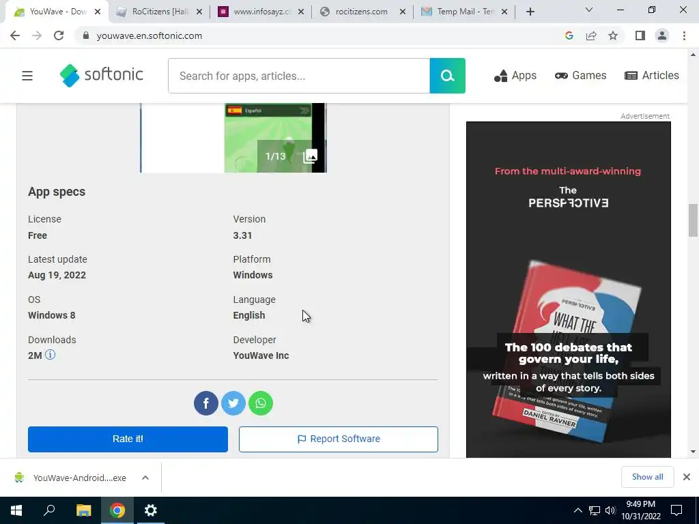Click Show all downloads
Image resolution: width=699 pixels, height=524 pixels.
(647, 477)
